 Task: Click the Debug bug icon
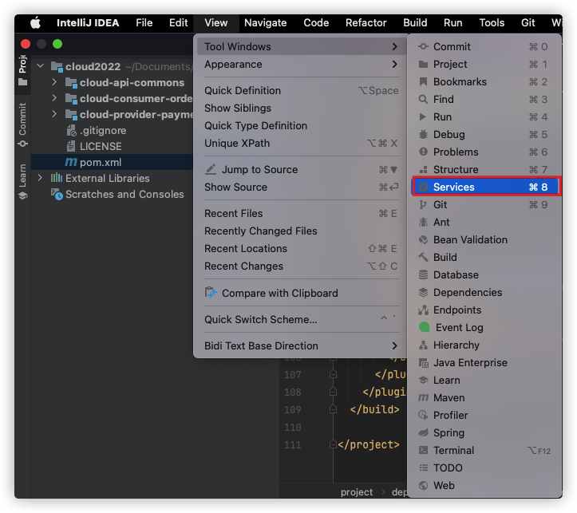(x=423, y=135)
